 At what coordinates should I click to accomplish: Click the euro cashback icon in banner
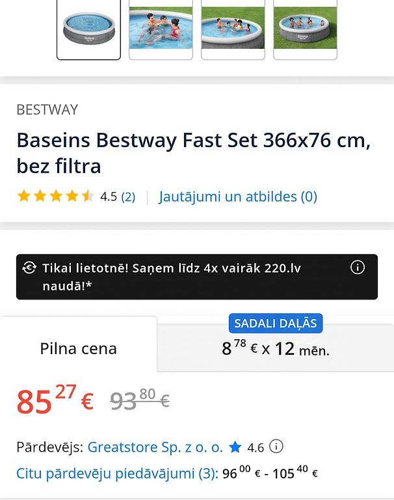point(29,268)
